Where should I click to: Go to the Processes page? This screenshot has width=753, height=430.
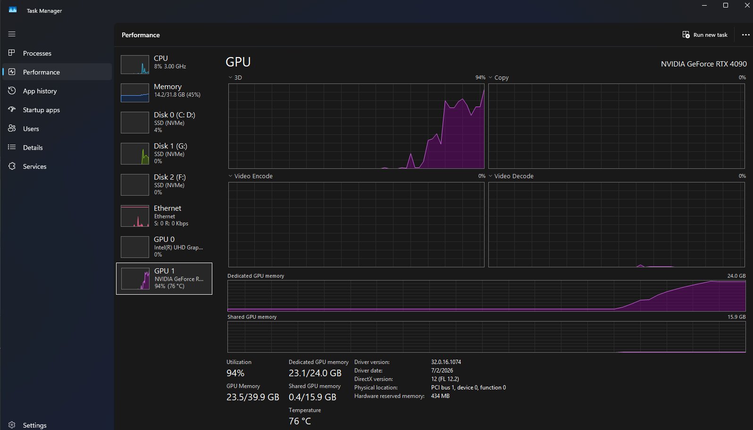(57, 53)
